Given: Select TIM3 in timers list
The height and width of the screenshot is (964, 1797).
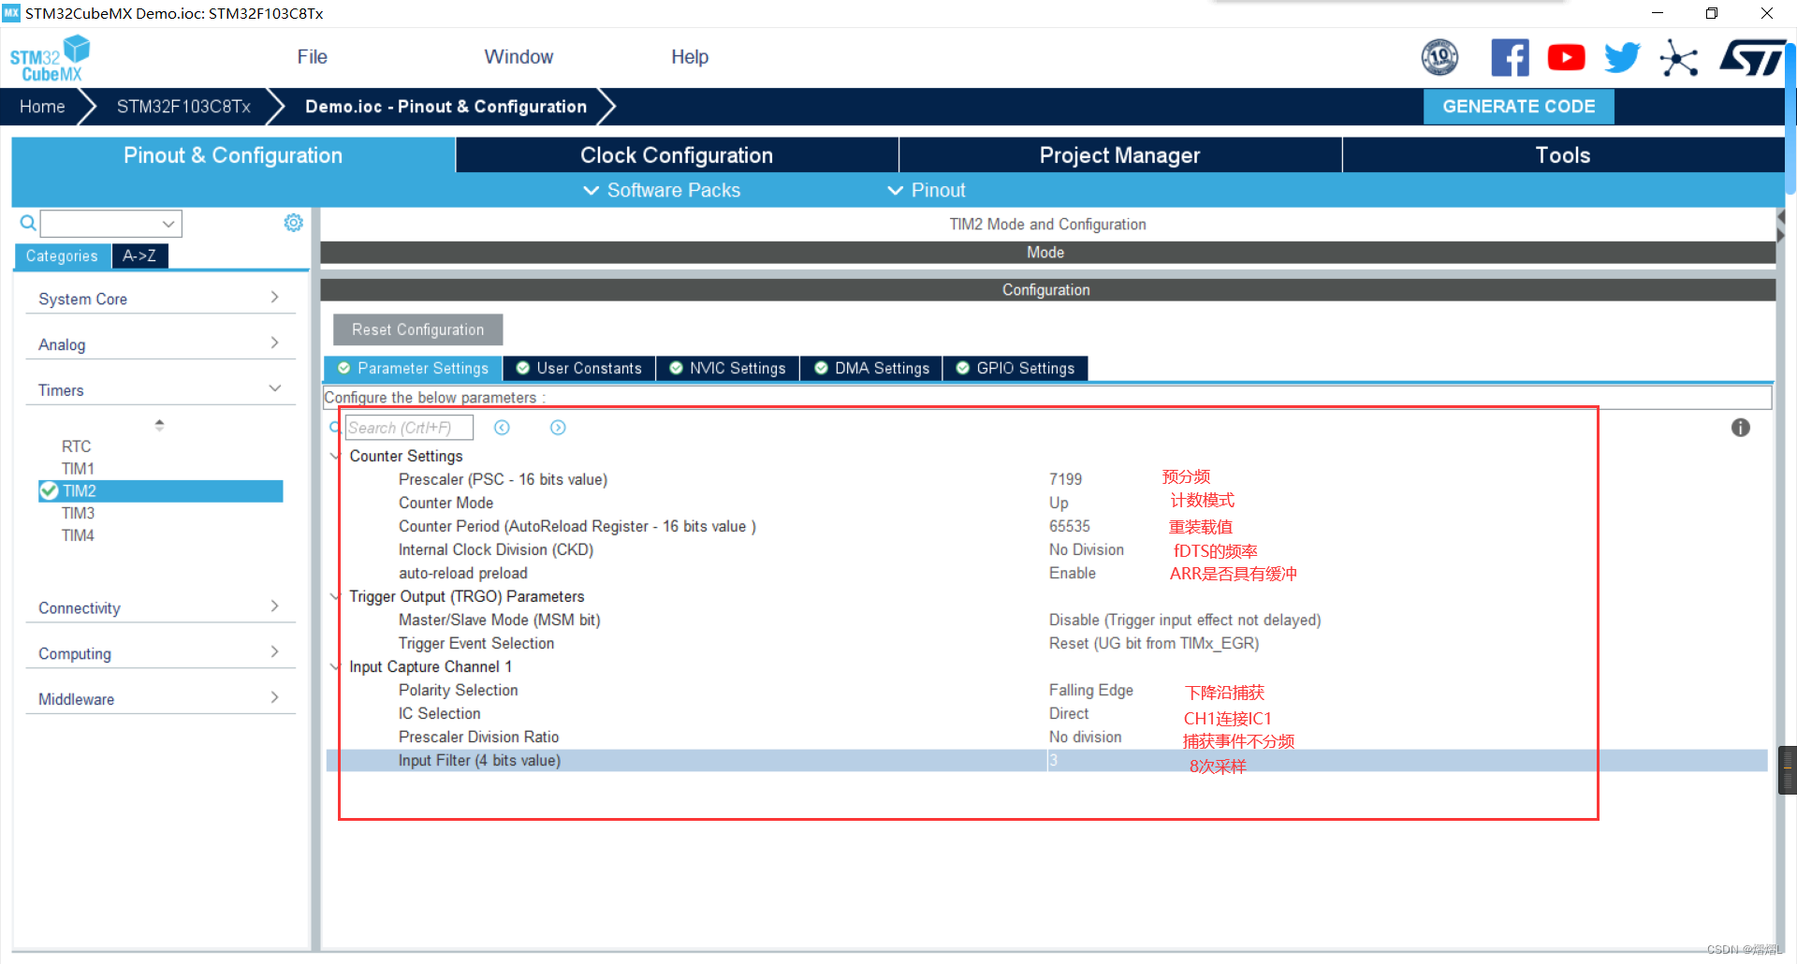Looking at the screenshot, I should coord(78,513).
